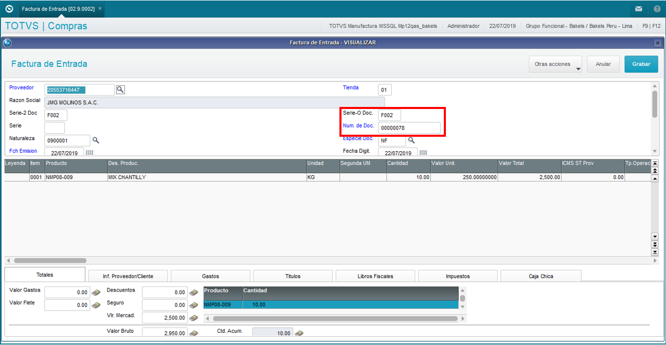The width and height of the screenshot is (666, 345).
Task: Open the help question mark icon
Action: pyautogui.click(x=657, y=9)
